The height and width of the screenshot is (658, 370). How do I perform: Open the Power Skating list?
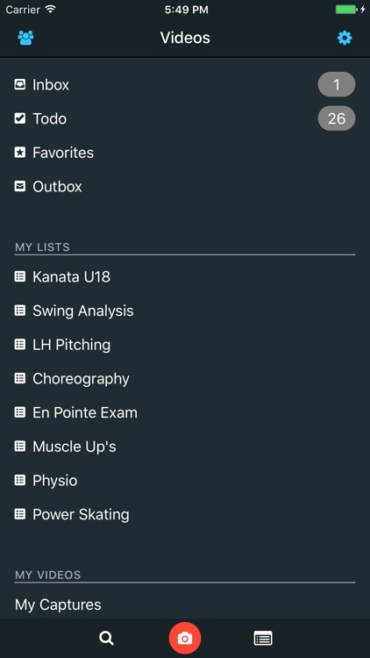(185, 514)
